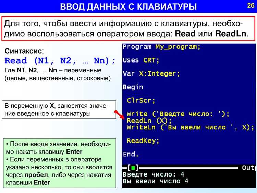Click the green close box of the Output window
257x193 pixels.
(133, 168)
